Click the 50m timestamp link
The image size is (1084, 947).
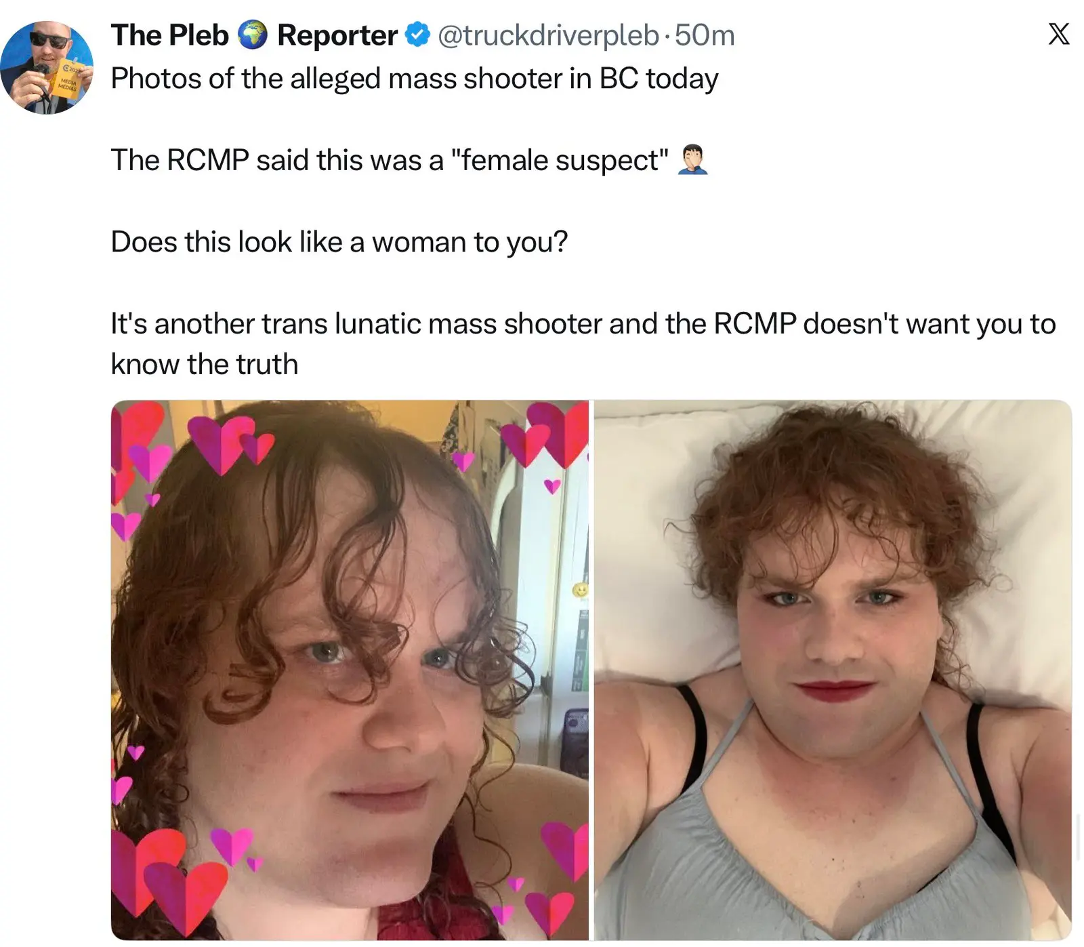click(705, 35)
